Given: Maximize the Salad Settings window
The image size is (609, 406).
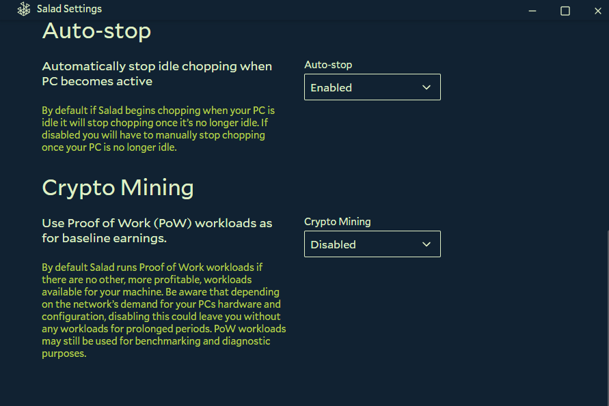Looking at the screenshot, I should pos(565,10).
